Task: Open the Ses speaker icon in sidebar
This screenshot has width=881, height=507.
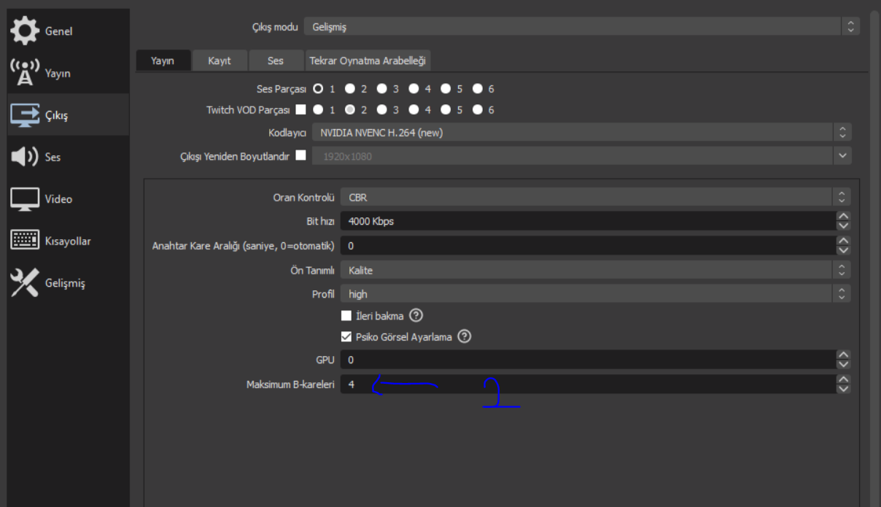Action: click(x=25, y=156)
